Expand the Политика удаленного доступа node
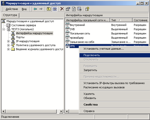 8,45
